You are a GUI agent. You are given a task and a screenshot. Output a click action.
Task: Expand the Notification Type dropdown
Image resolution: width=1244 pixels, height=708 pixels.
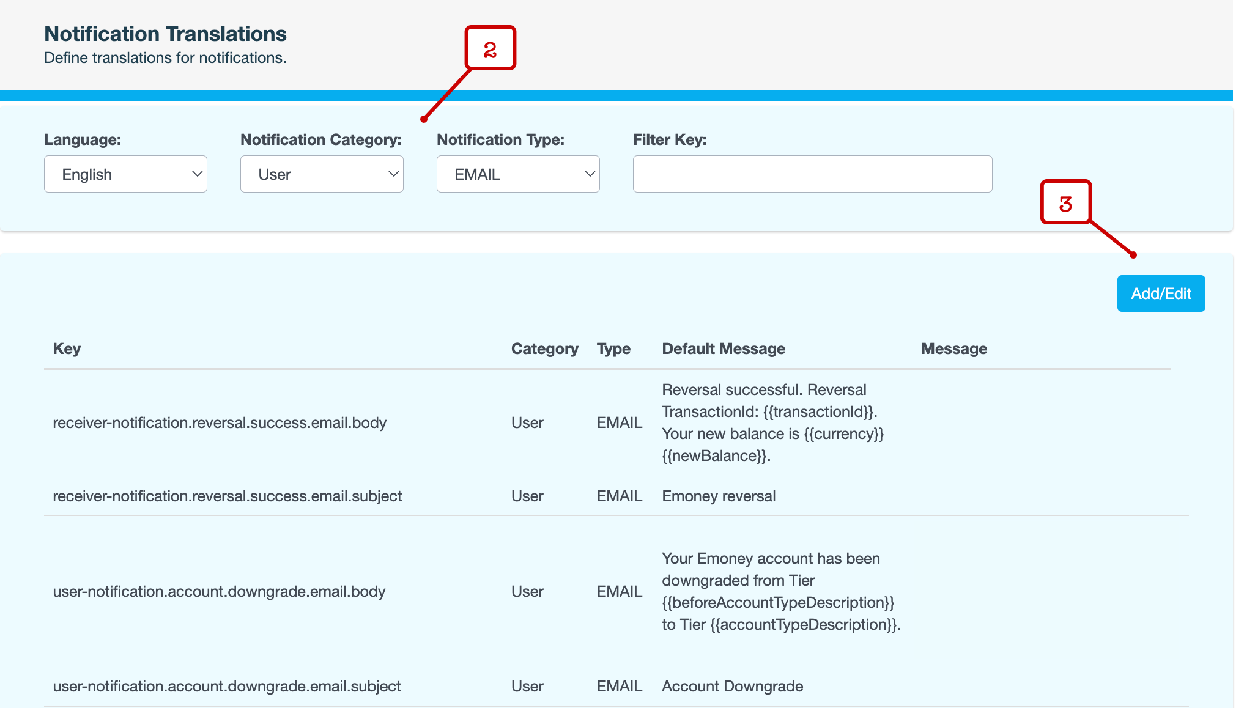[518, 174]
